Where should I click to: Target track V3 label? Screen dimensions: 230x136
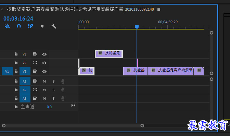25,54
